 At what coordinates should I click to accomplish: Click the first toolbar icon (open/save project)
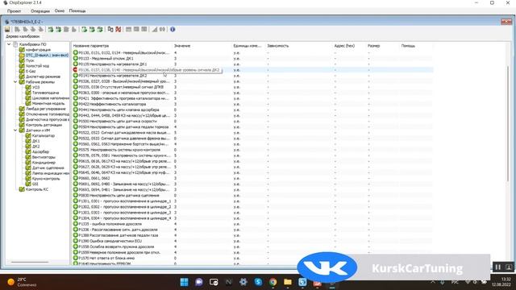[x=7, y=30]
